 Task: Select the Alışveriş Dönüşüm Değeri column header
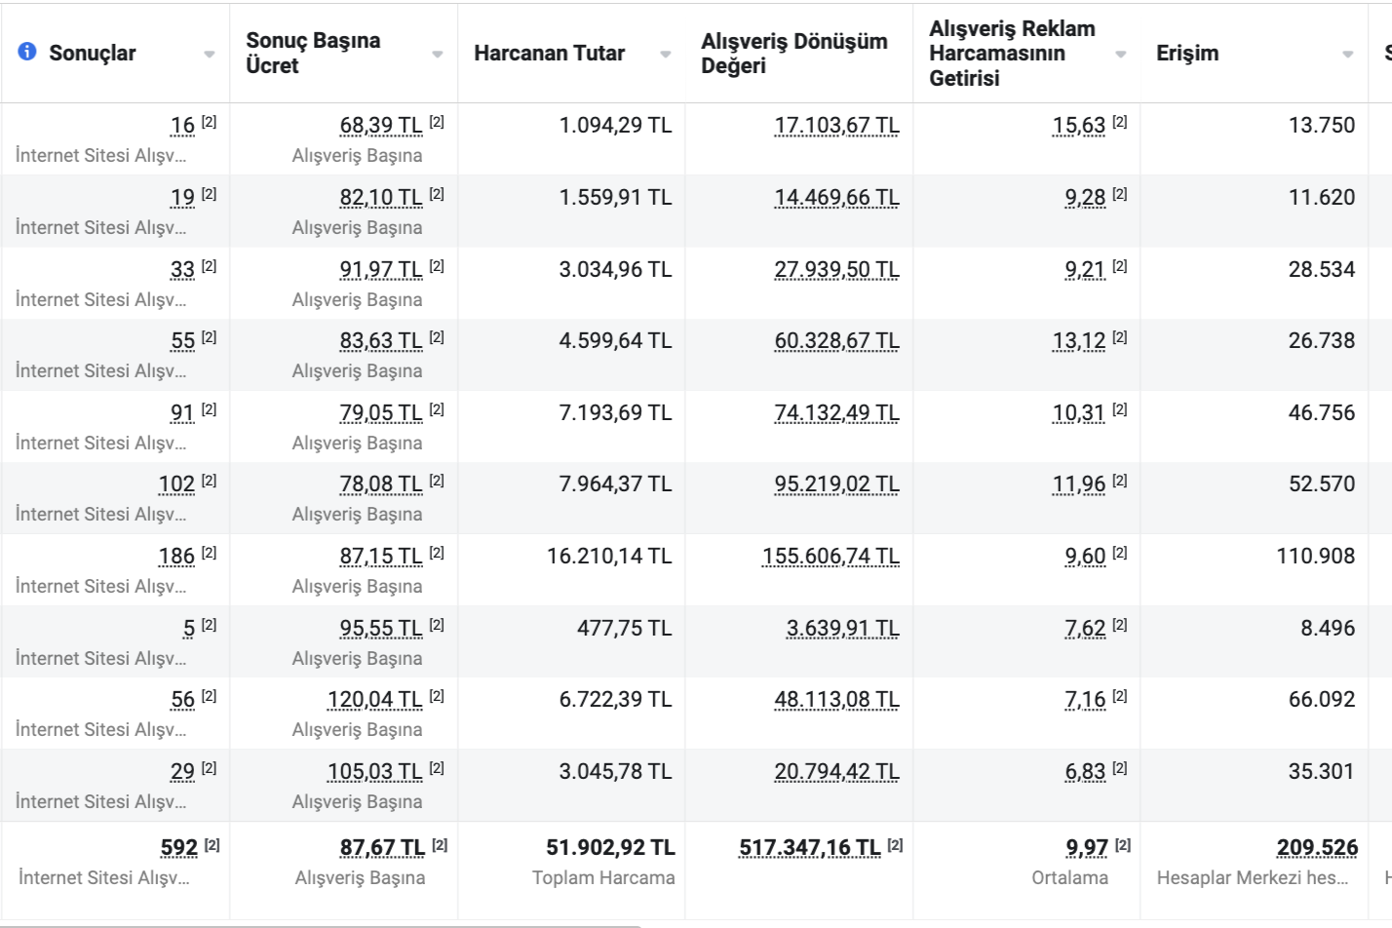(x=793, y=54)
